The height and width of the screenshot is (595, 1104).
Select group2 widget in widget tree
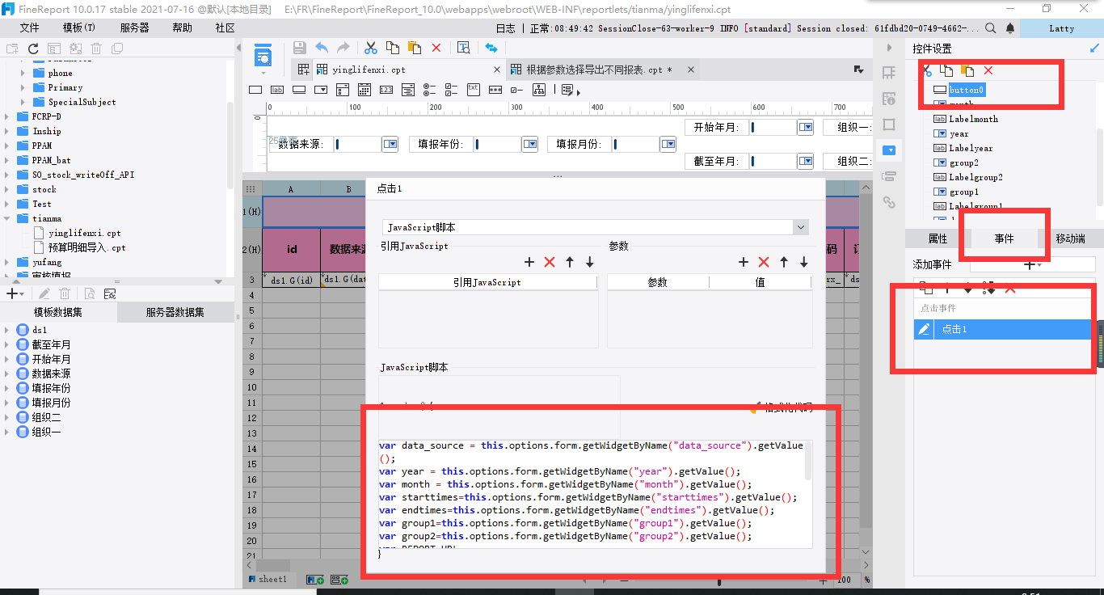963,162
